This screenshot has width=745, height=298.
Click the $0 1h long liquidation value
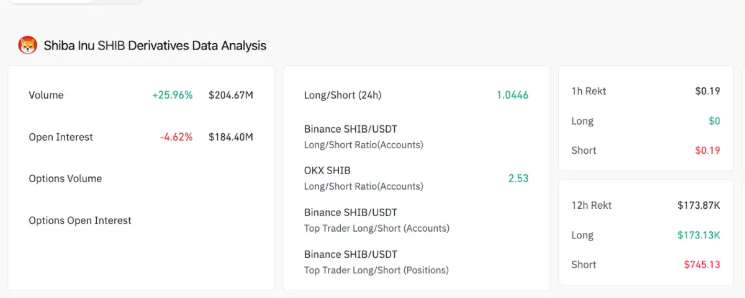point(715,121)
